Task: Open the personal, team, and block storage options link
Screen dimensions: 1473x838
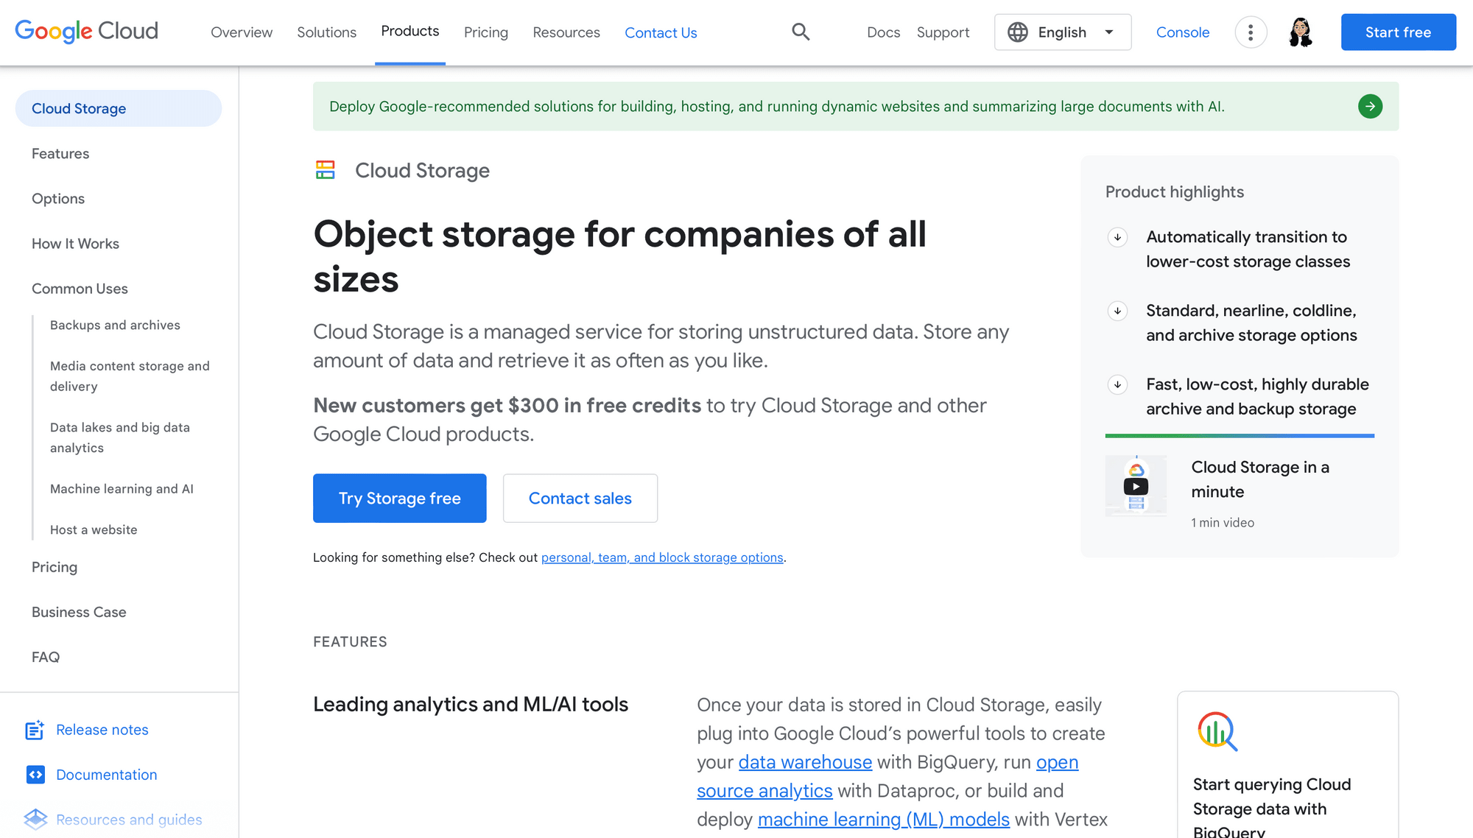Action: [x=662, y=557]
